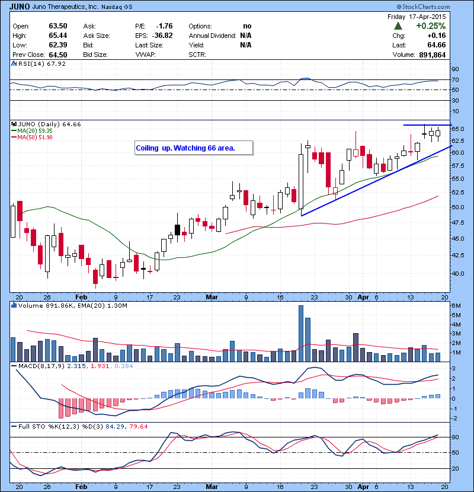
Task: Click the Volume bars icon
Action: click(x=14, y=305)
